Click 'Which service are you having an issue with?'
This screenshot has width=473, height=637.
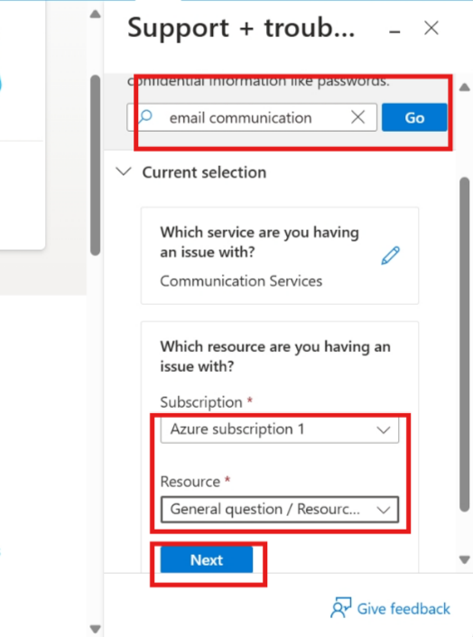coord(259,242)
